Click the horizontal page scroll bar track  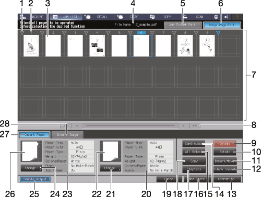pyautogui.click(x=130, y=125)
